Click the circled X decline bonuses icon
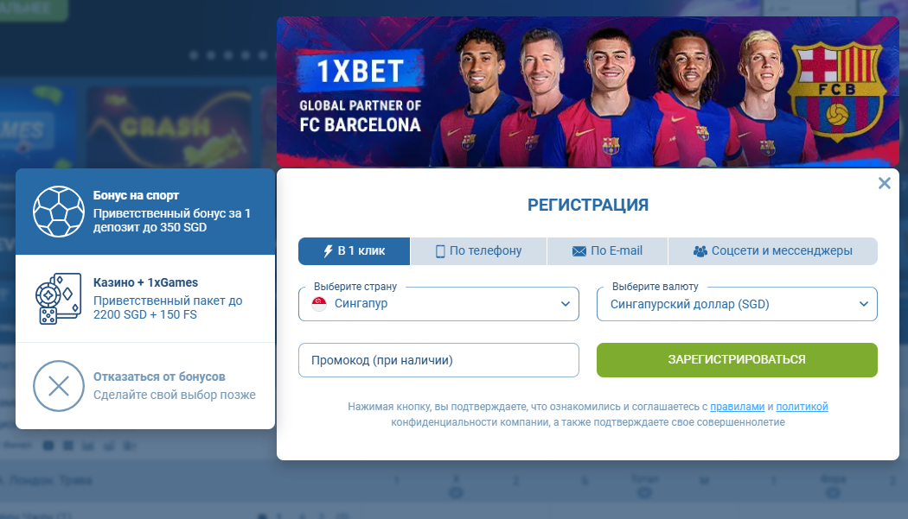The image size is (908, 519). [x=59, y=385]
